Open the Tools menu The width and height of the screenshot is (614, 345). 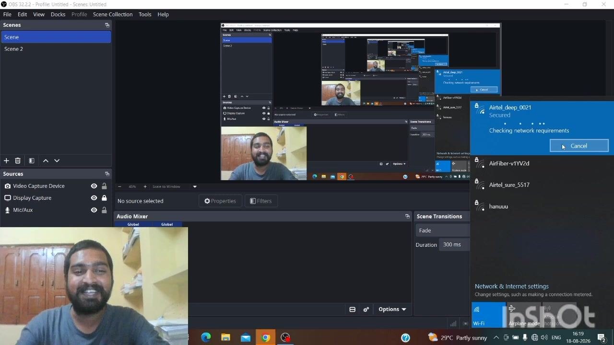(145, 14)
